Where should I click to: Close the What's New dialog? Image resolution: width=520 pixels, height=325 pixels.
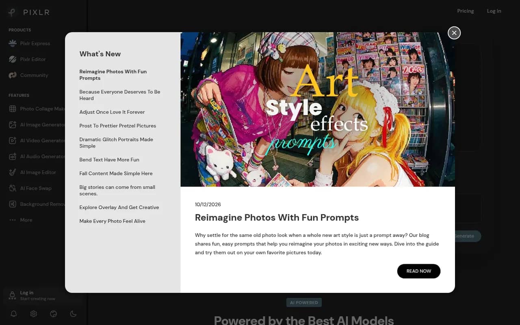point(454,33)
